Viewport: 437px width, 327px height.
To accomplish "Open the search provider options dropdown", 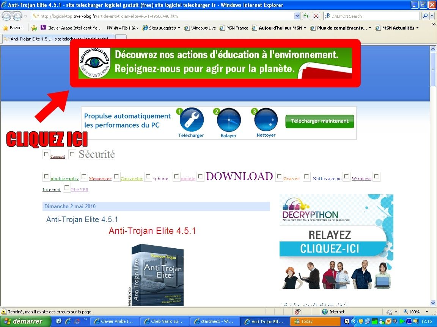I will point(432,16).
